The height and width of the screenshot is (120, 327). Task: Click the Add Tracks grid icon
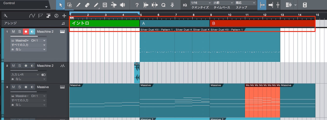click(x=289, y=5)
